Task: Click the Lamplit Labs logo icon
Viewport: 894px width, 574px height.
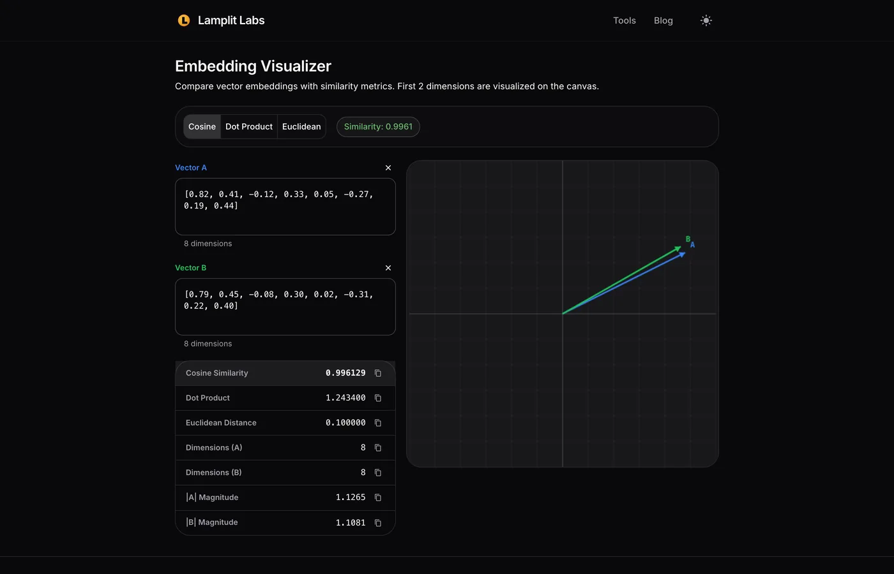Action: (x=184, y=20)
